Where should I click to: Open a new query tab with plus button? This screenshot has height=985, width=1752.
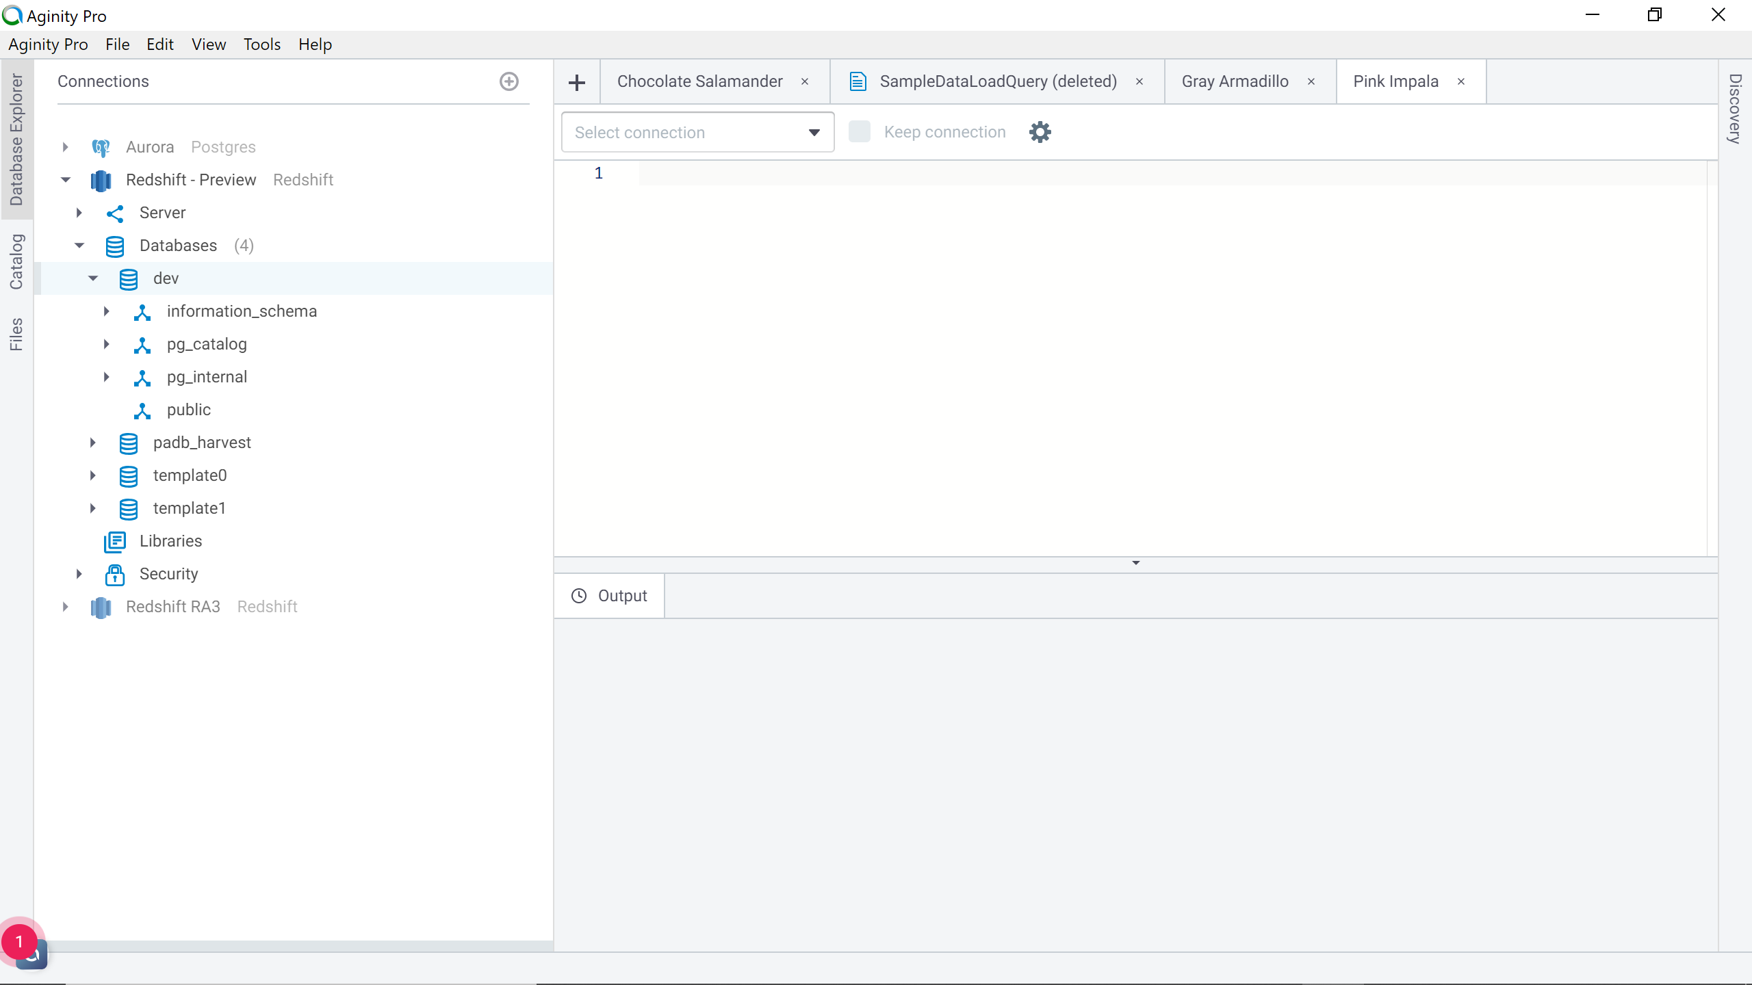pyautogui.click(x=577, y=83)
